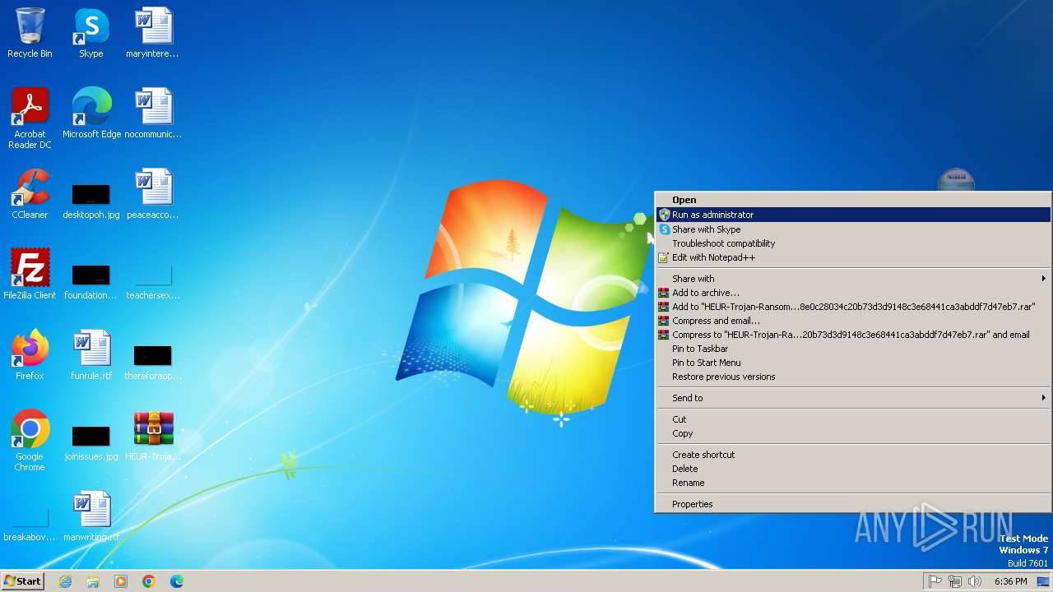Choose Delete in the context menu
This screenshot has height=592, width=1053.
852,469
